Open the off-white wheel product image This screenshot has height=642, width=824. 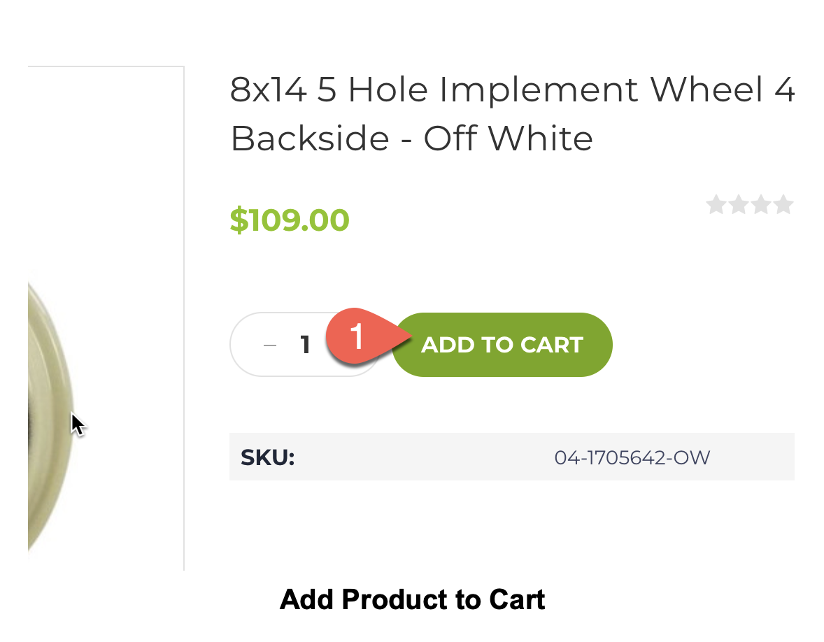[x=50, y=415]
